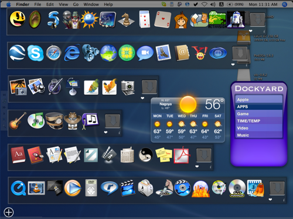The image size is (293, 219).
Task: Launch Yahoo Messenger
Action: tap(200, 53)
